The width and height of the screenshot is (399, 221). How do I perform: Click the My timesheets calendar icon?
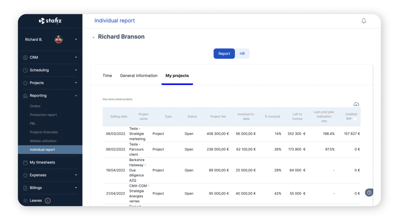coord(25,163)
